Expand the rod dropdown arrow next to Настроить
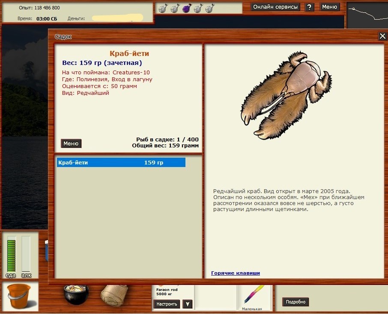 pos(187,304)
